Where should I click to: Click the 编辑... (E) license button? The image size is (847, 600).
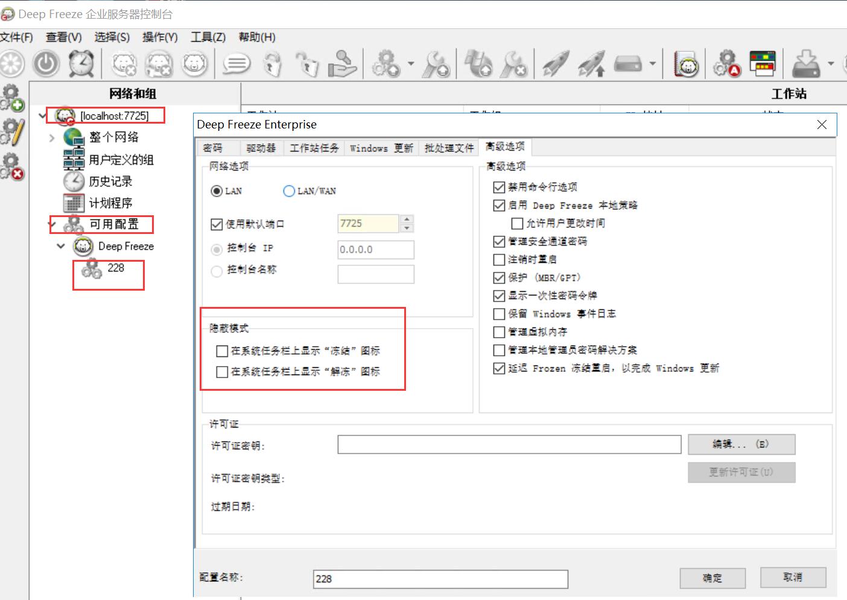pyautogui.click(x=741, y=444)
